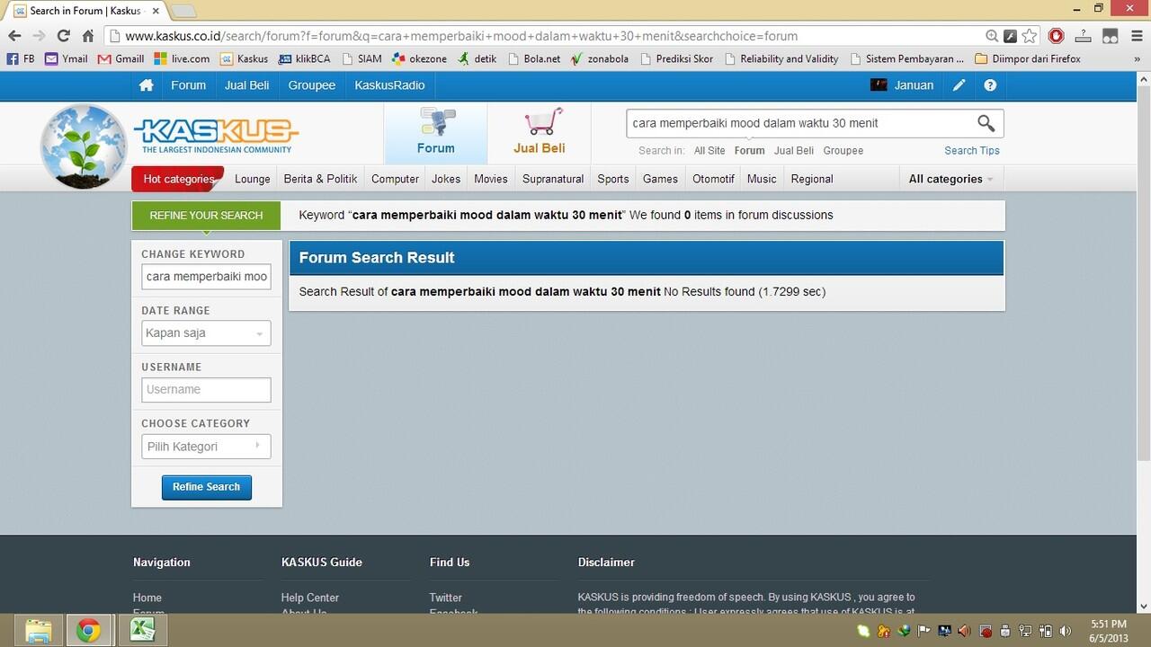Open the okezone bookmark
This screenshot has width=1151, height=647.
[420, 59]
